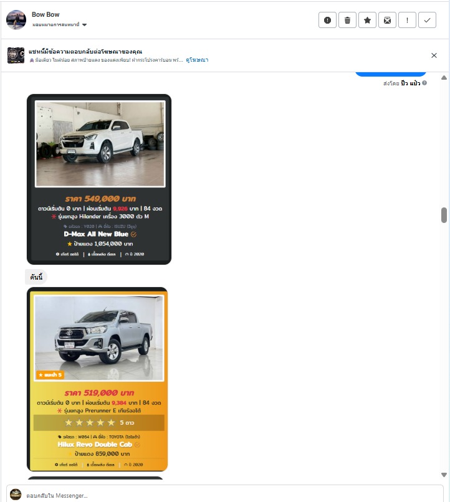
Task: Click the info icon next to sender name
Action: (x=424, y=83)
